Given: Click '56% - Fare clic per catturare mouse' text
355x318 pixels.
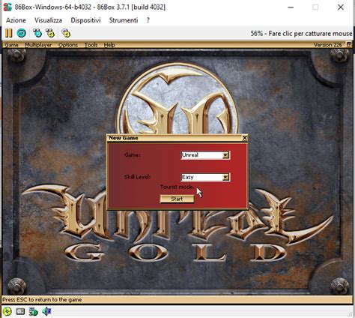Looking at the screenshot, I should tap(301, 34).
